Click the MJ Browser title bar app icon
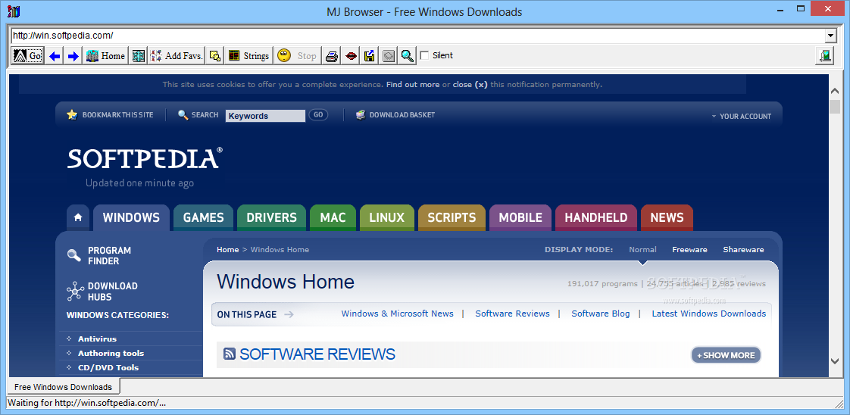The image size is (850, 415). pos(14,11)
